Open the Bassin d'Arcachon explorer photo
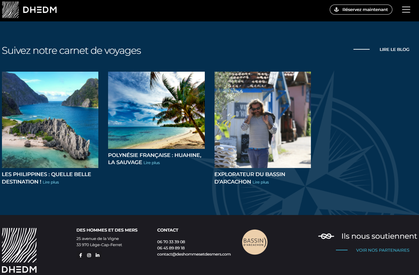Viewport: 419px width, 275px height. coord(263,120)
